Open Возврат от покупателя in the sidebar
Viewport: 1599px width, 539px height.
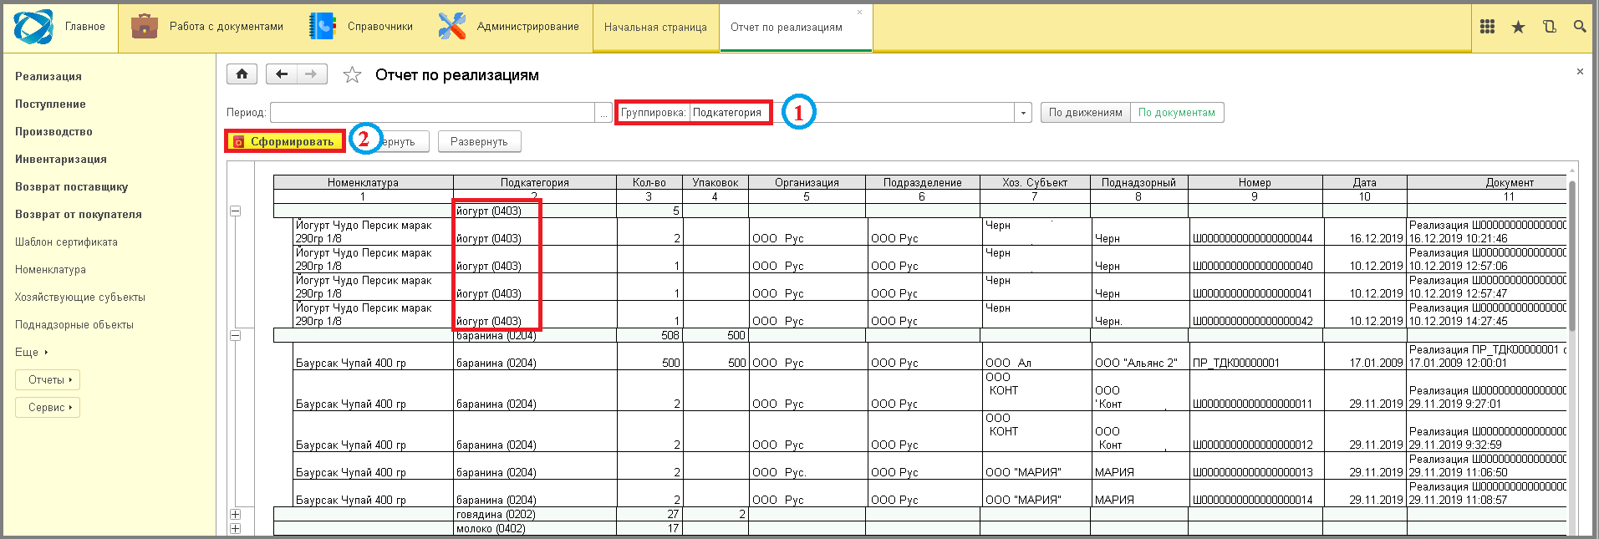pos(79,214)
